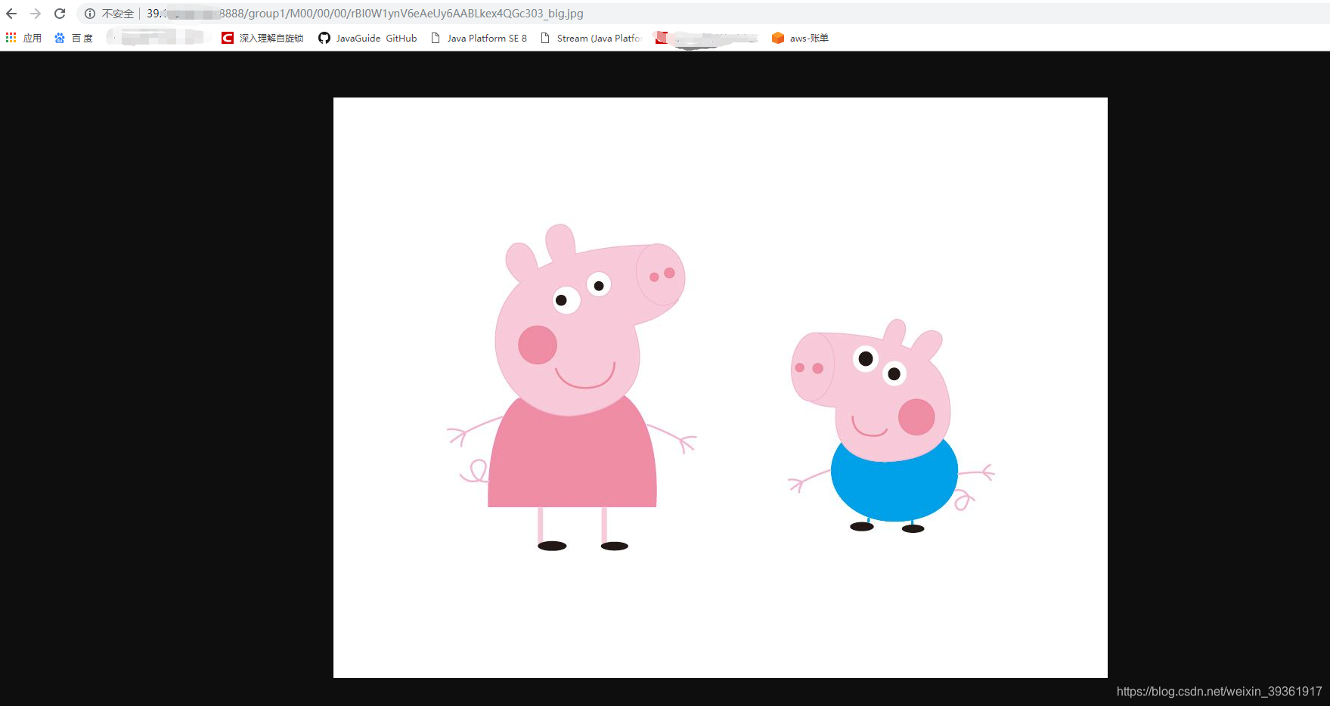Open the Baidu (百度) bookmark
Image resolution: width=1330 pixels, height=706 pixels.
pyautogui.click(x=73, y=38)
